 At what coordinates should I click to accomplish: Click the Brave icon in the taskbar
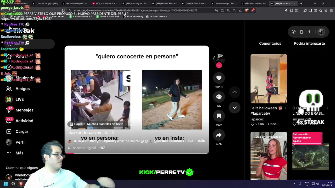(x=21, y=184)
